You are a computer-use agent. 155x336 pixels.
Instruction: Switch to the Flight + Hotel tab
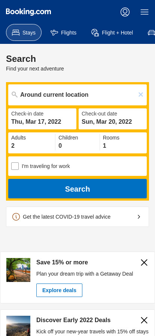tap(112, 33)
